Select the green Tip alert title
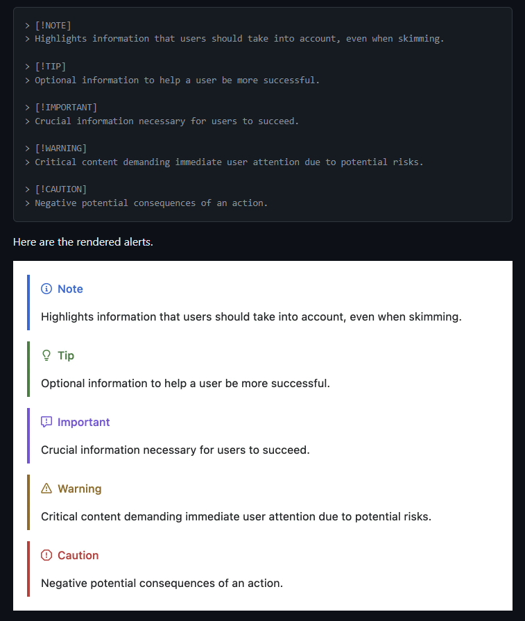525x621 pixels. coord(66,355)
